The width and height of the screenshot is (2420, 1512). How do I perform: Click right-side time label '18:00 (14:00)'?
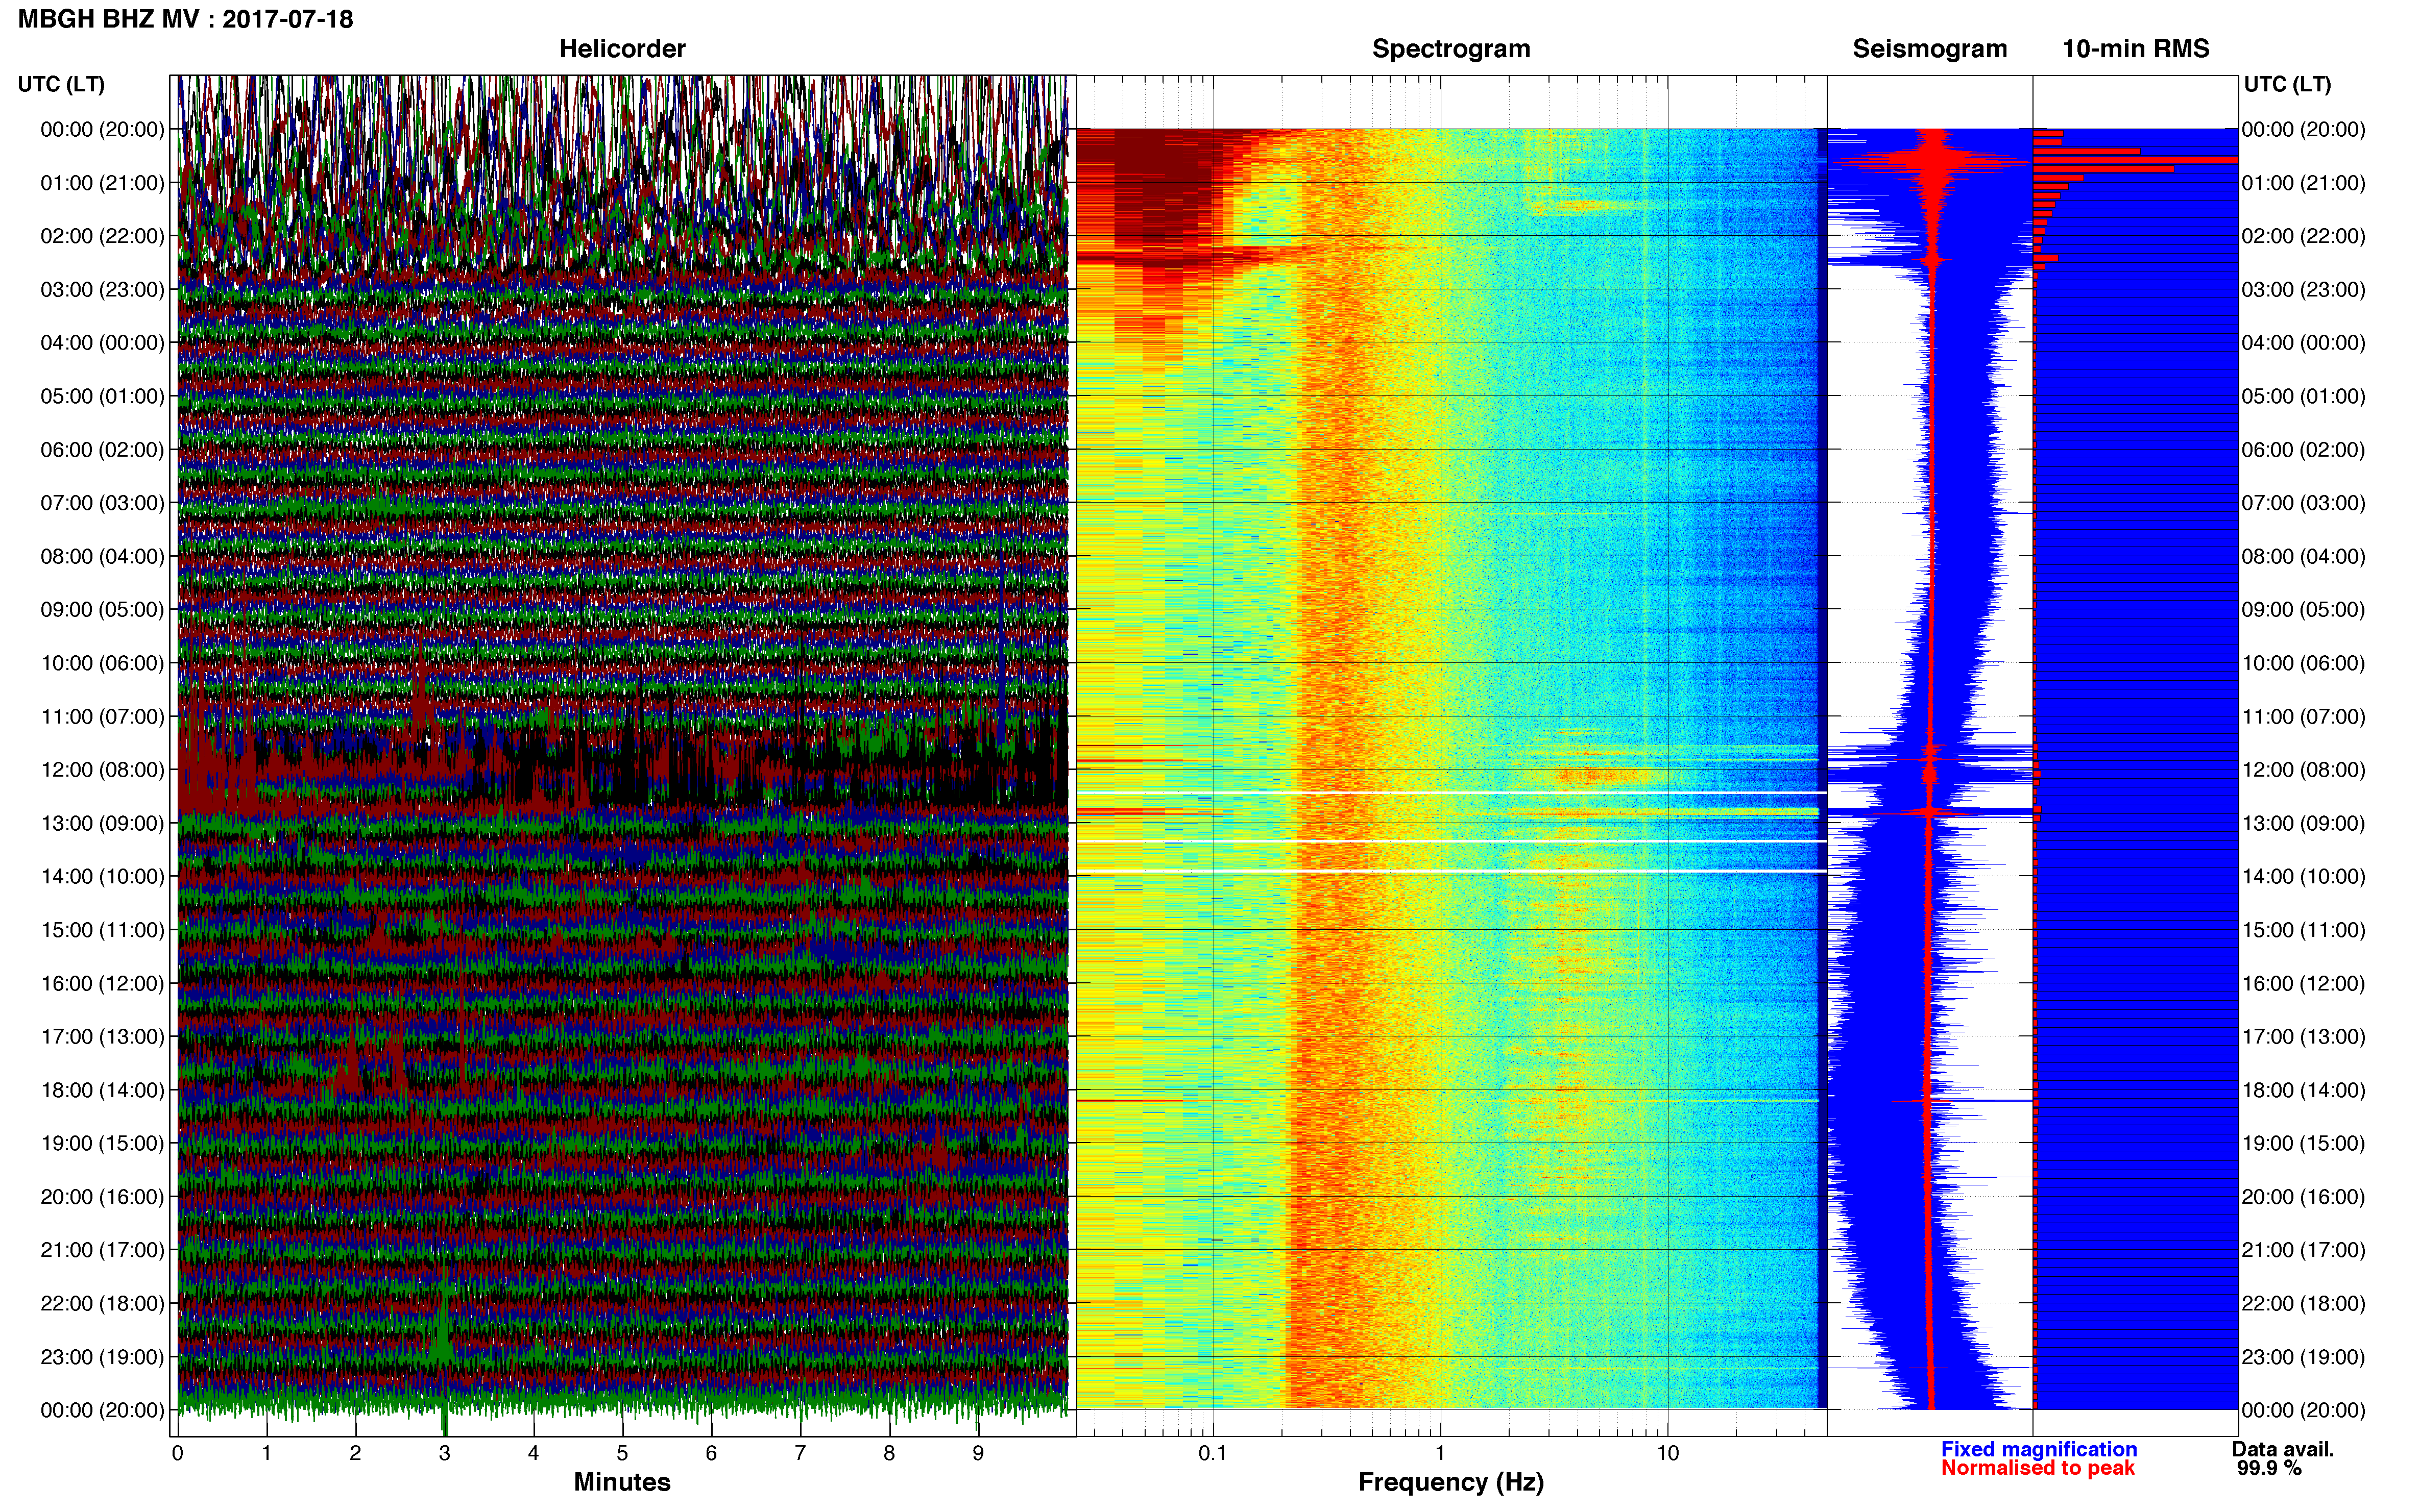(x=2303, y=1090)
